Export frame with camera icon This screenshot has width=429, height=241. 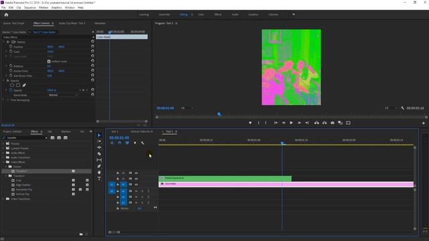click(x=332, y=123)
